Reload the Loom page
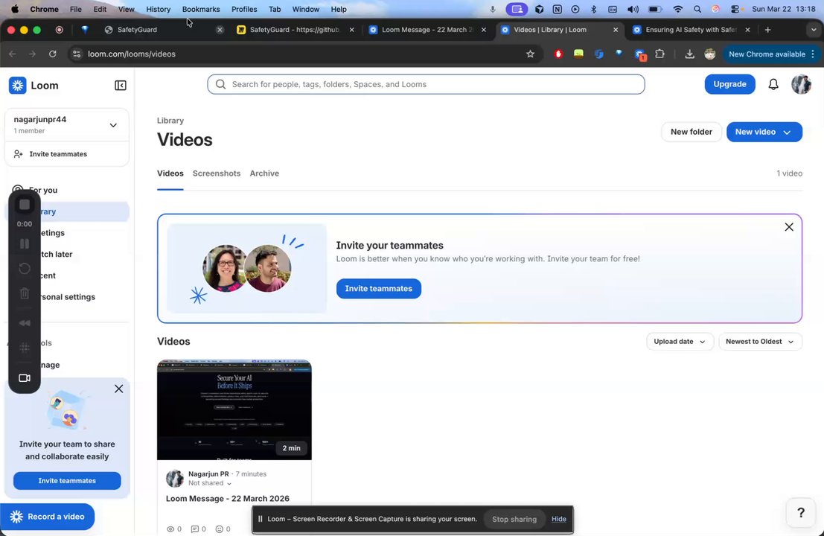Screen dimensions: 824x536 [53, 54]
